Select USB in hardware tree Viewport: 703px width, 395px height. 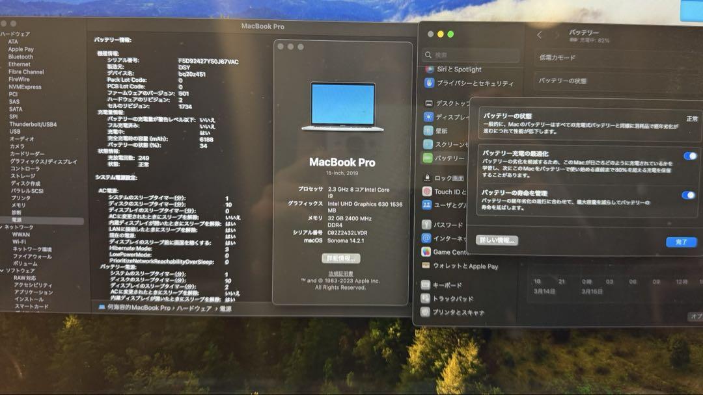coord(15,131)
